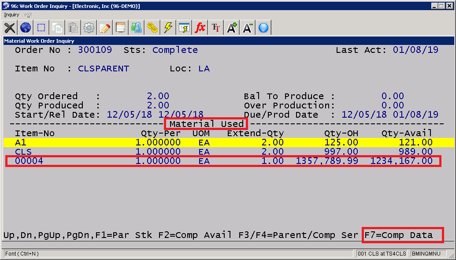The height and width of the screenshot is (260, 456).
Task: Click Qty-OH value 997.00 for CLS
Action: (x=341, y=152)
